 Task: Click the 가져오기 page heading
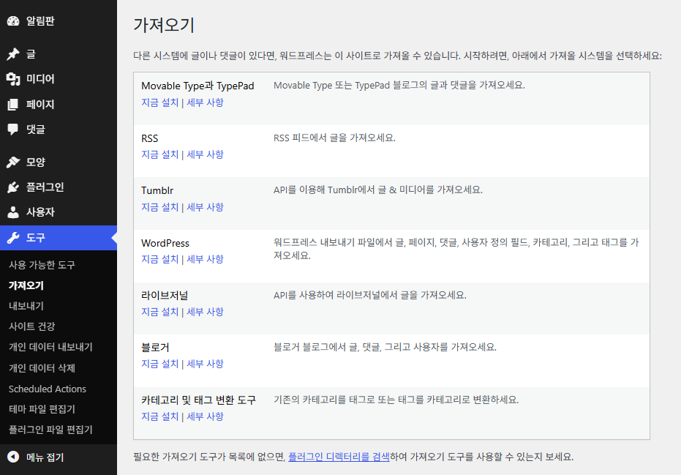[x=164, y=25]
